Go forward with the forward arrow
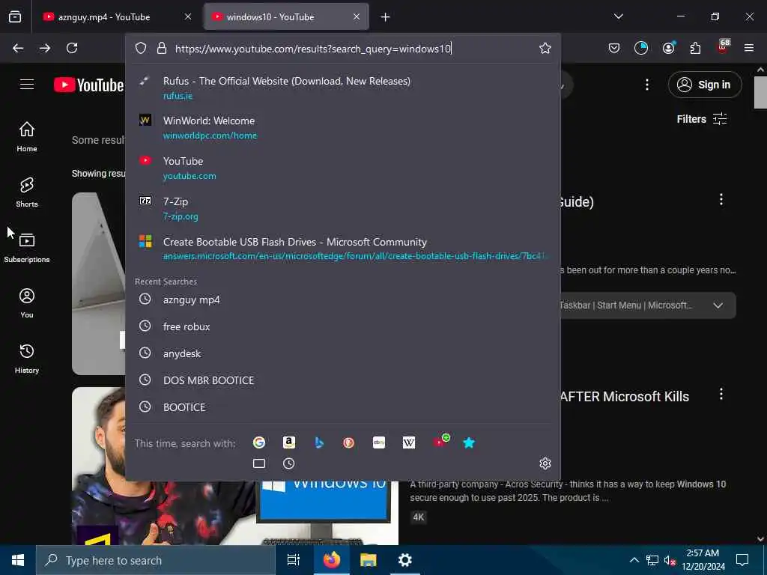The width and height of the screenshot is (767, 575). coord(45,48)
